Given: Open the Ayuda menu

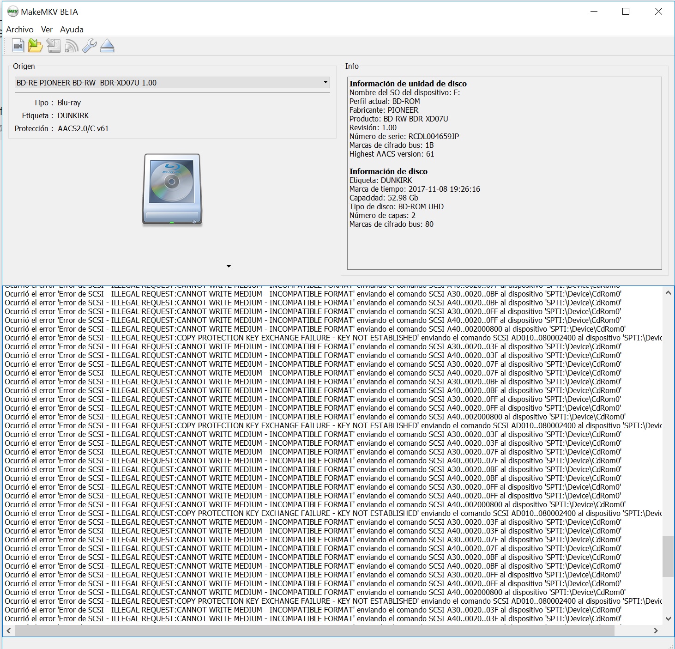Looking at the screenshot, I should point(72,30).
